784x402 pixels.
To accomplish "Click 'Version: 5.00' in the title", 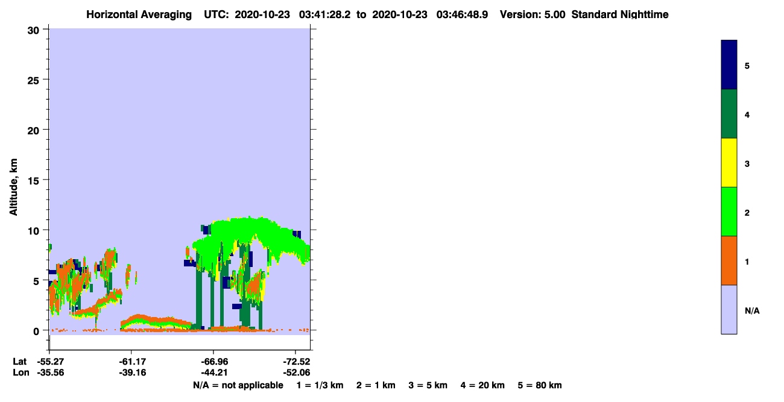I will click(532, 14).
